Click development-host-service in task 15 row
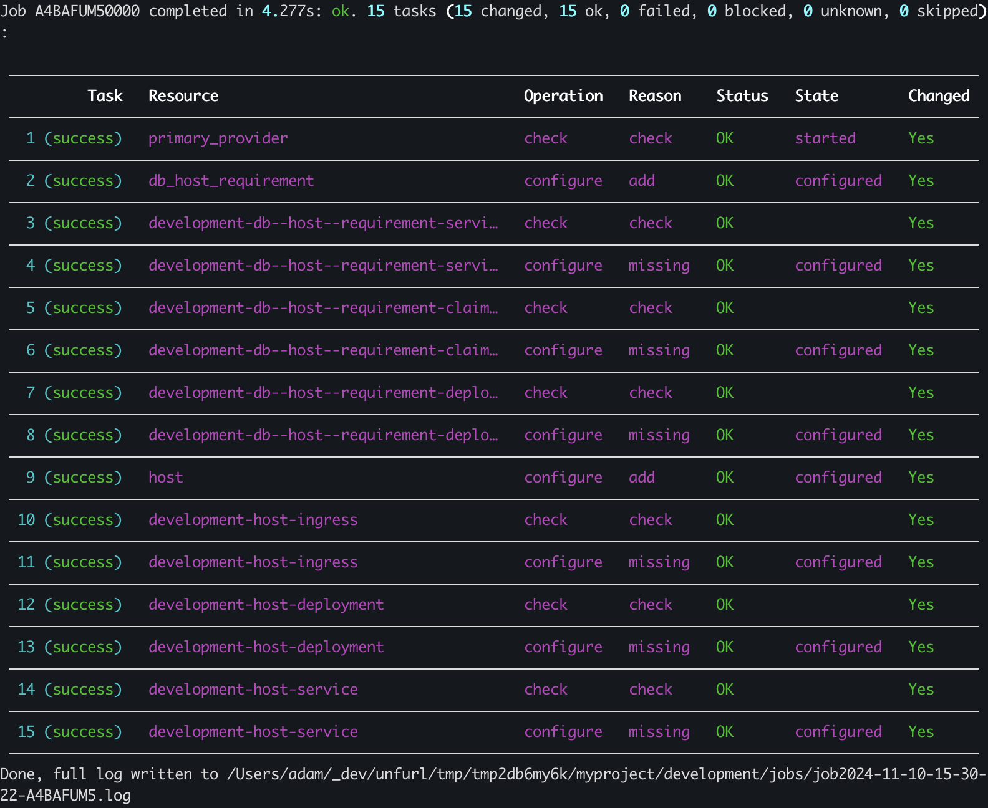This screenshot has width=988, height=808. coord(253,732)
